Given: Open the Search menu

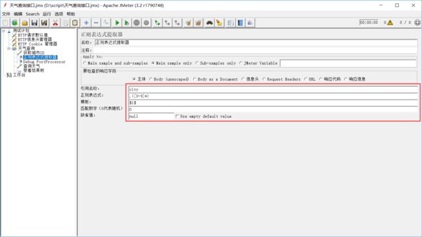Looking at the screenshot, I should pos(32,14).
